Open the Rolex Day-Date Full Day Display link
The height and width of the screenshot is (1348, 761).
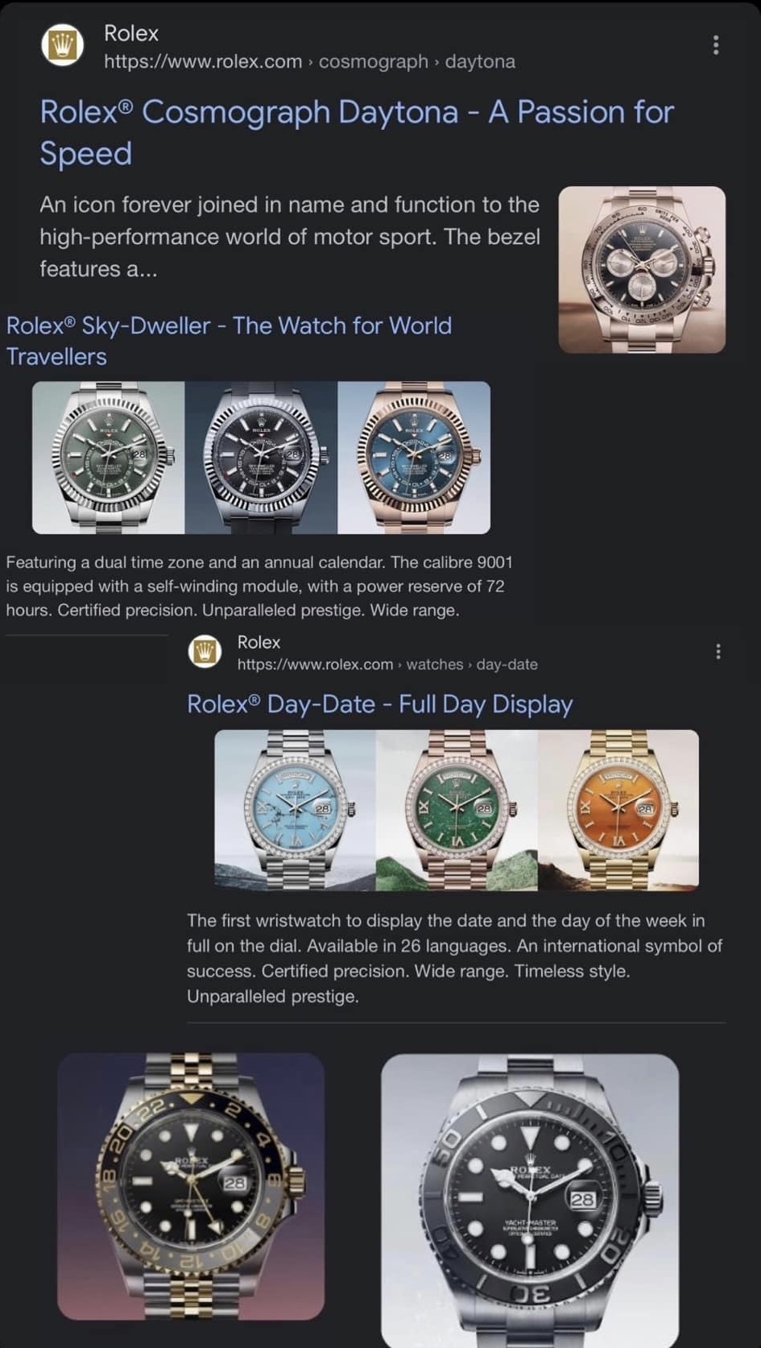(x=380, y=704)
